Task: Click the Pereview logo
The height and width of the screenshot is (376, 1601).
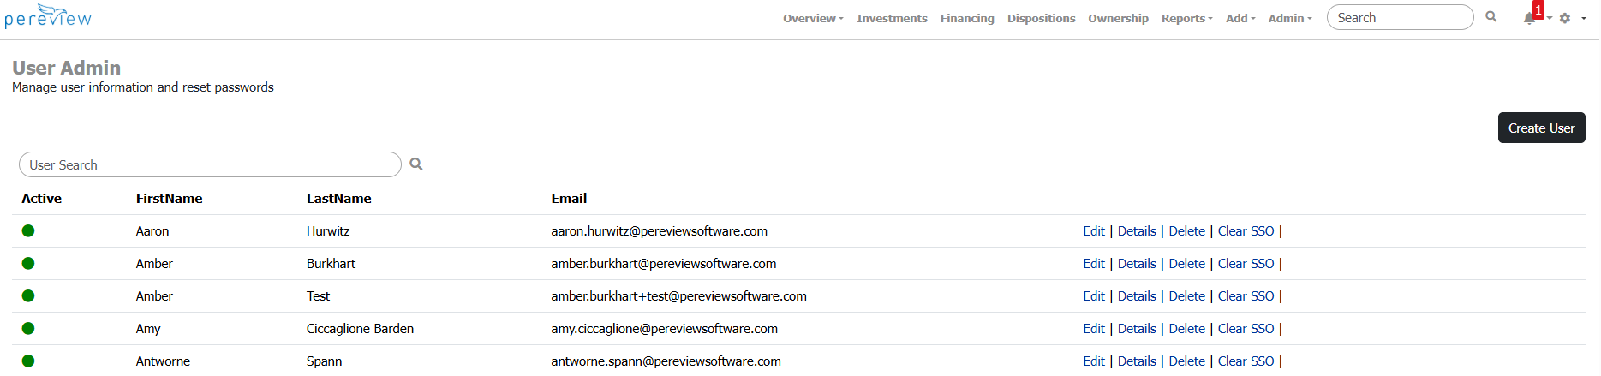Action: click(48, 16)
